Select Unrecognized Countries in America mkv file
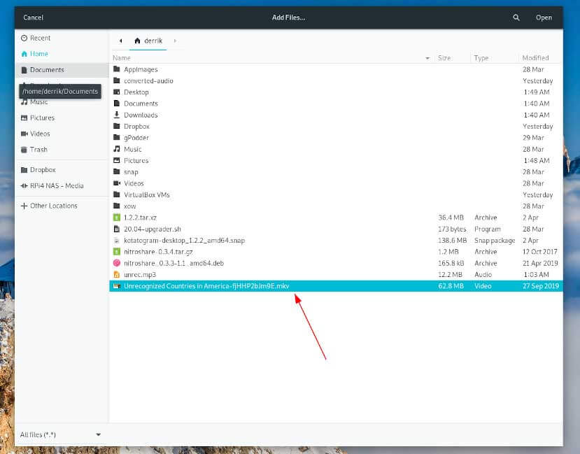Screen dimensions: 580x454 click(x=336, y=286)
